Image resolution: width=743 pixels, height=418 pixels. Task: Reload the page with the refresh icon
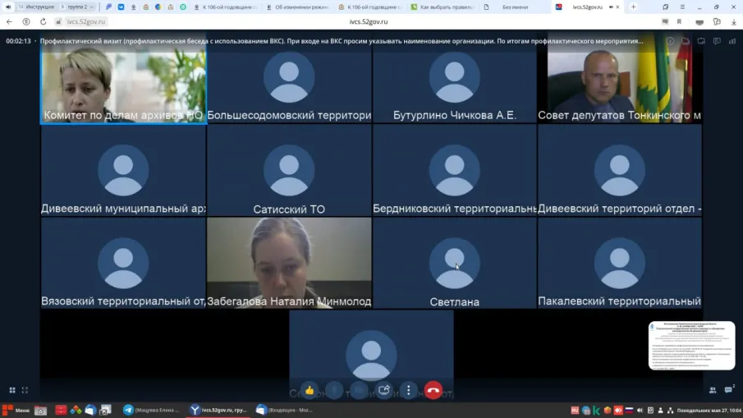coord(44,22)
